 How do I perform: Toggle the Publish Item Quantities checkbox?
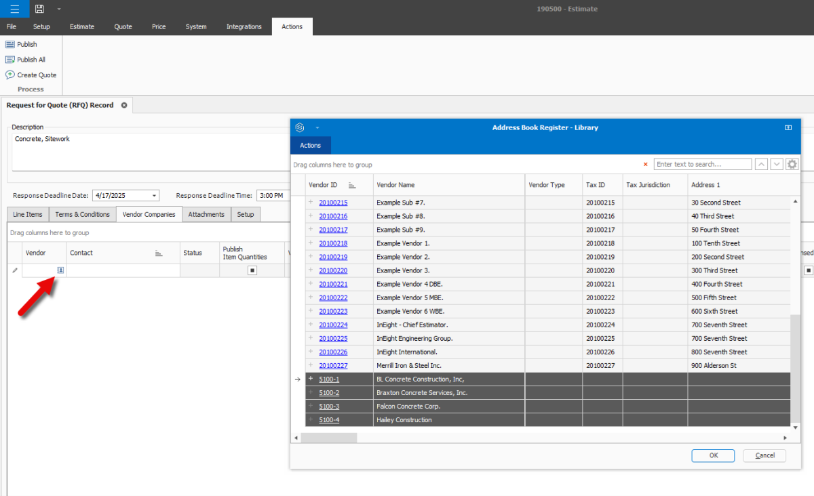click(x=252, y=270)
